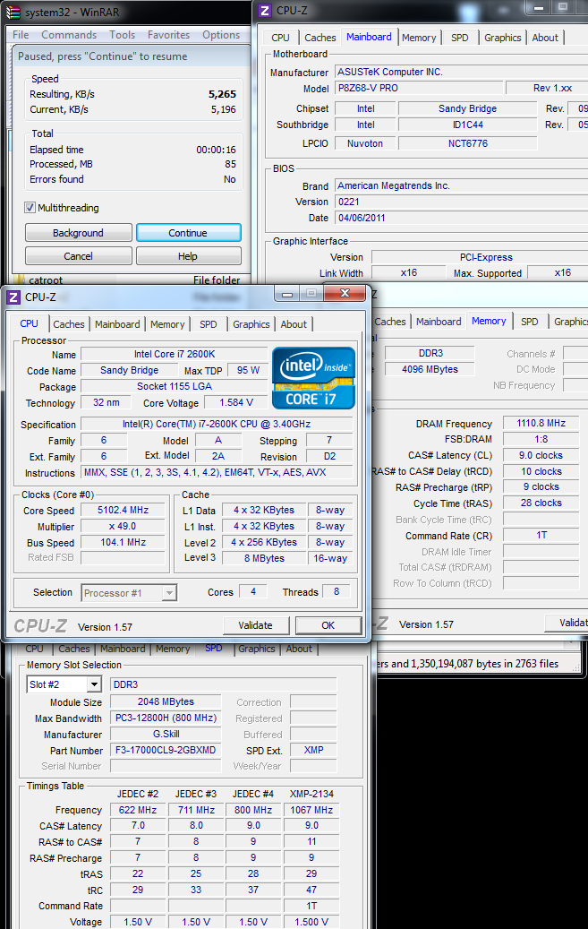Select CPU tab in Mainboard CPU-Z window

281,38
